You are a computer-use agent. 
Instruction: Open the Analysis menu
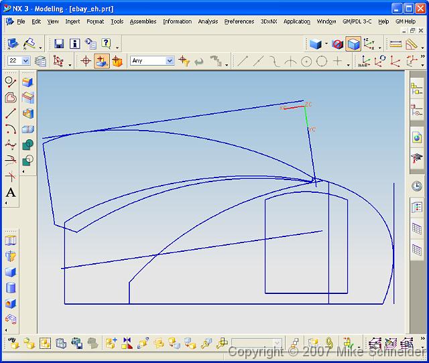pos(208,21)
